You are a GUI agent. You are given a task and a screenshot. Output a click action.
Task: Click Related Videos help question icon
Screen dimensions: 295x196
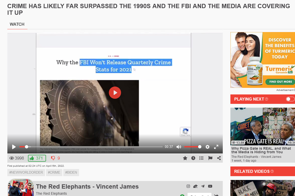point(272,171)
